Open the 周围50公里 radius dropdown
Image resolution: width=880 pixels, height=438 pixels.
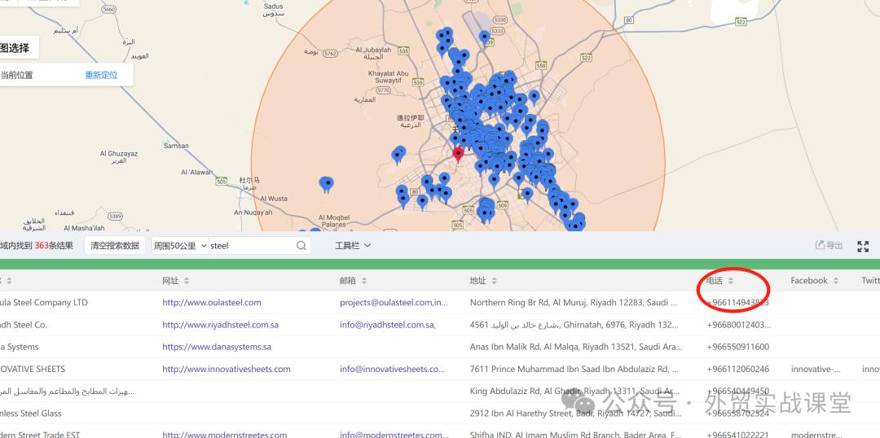(x=179, y=245)
